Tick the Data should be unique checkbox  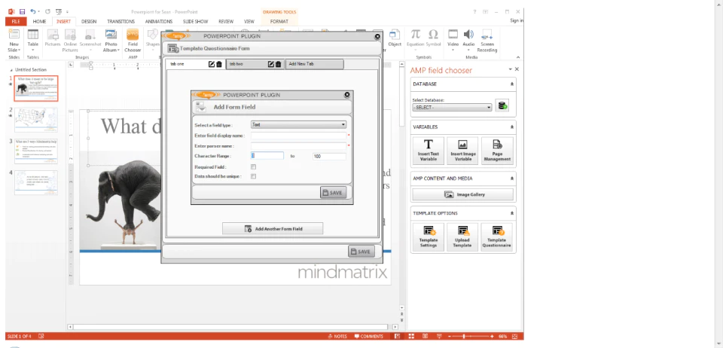(253, 176)
